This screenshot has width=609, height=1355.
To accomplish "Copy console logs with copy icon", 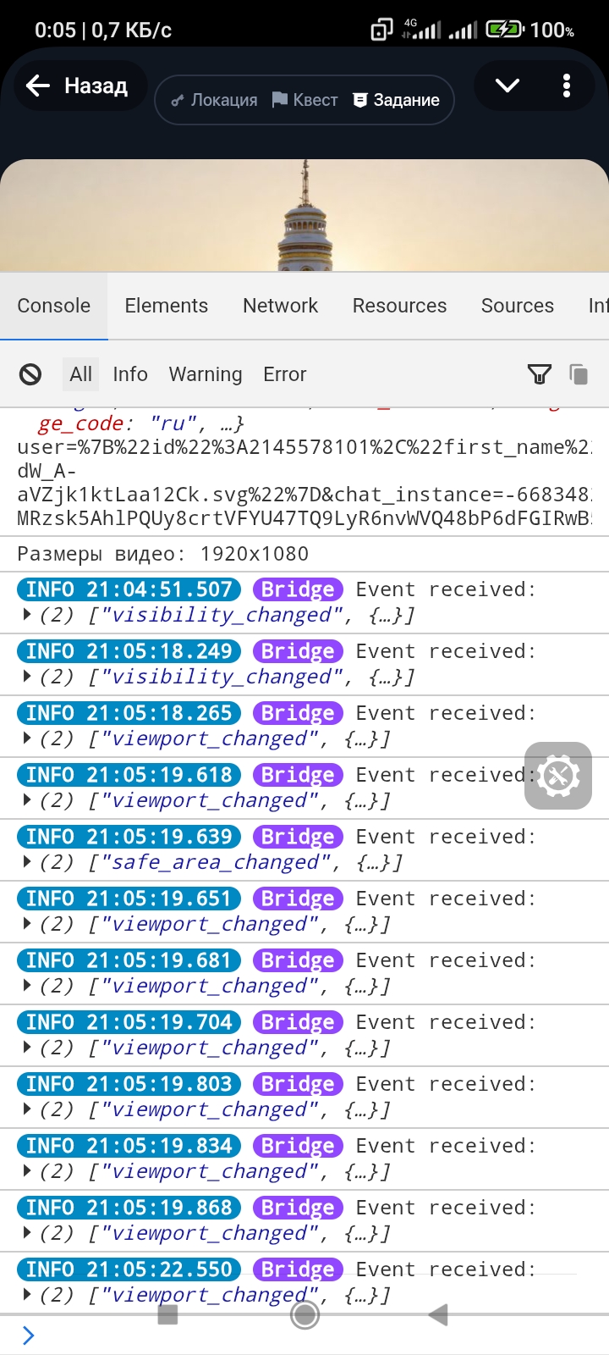I will click(x=579, y=374).
